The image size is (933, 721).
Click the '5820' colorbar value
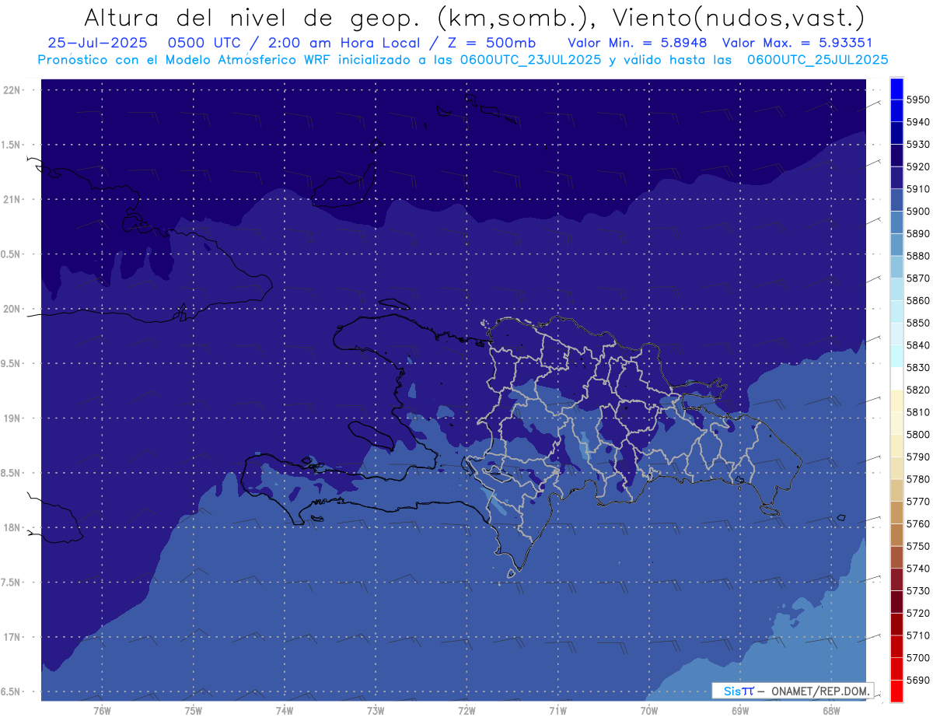pyautogui.click(x=918, y=390)
